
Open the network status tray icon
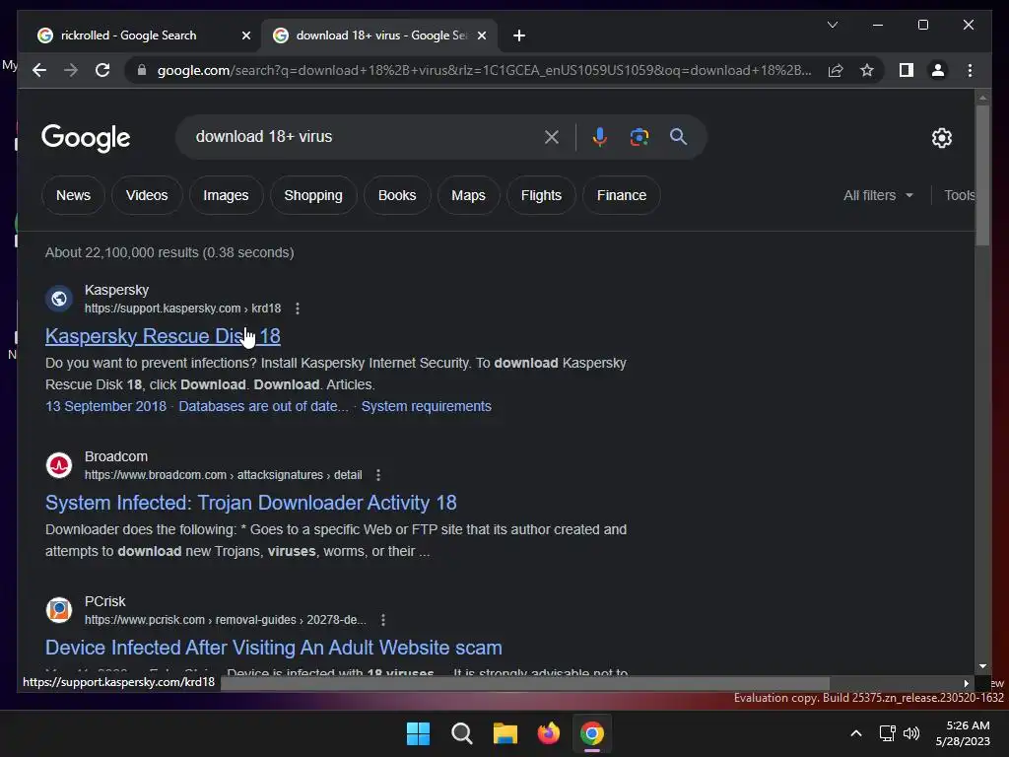coord(888,733)
